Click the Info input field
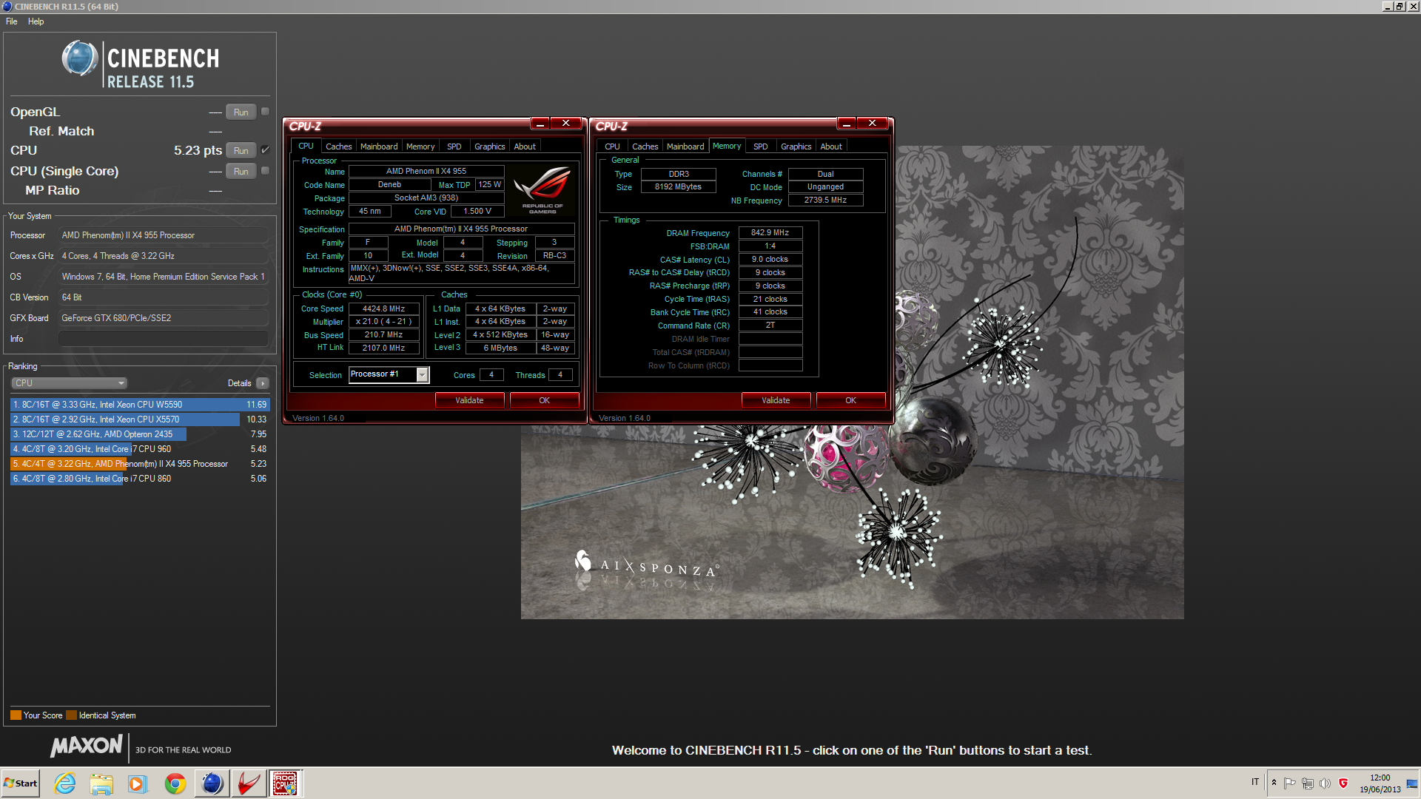1421x799 pixels. [x=163, y=339]
